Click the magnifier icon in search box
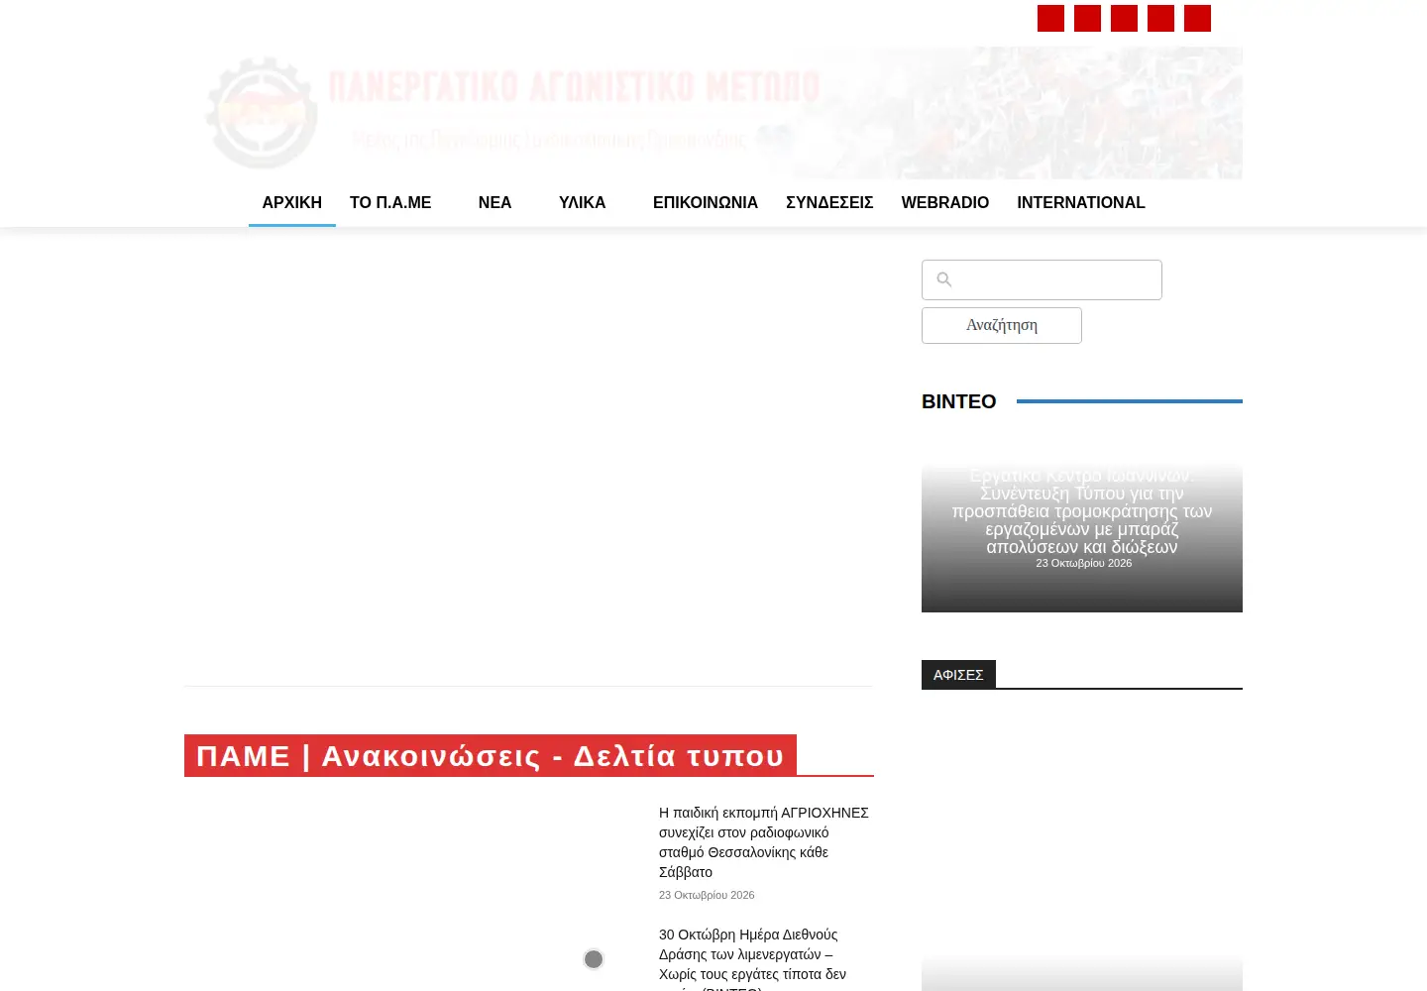 click(944, 279)
